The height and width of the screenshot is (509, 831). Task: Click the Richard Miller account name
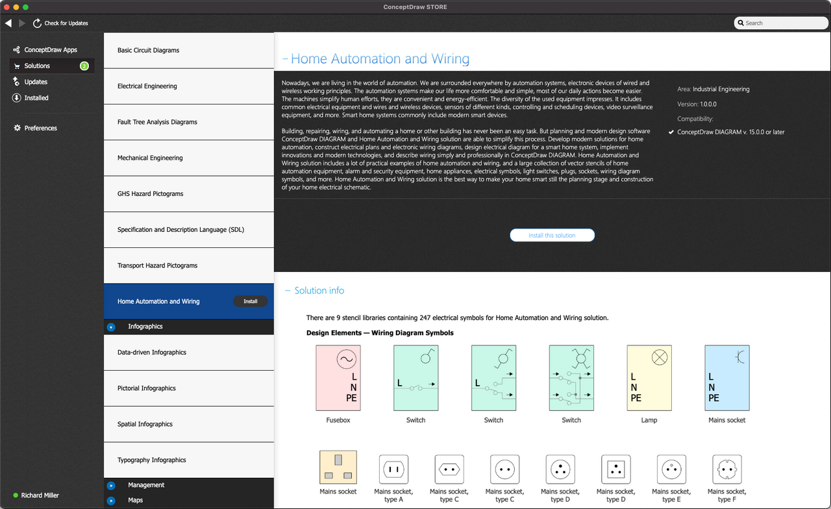pyautogui.click(x=40, y=495)
